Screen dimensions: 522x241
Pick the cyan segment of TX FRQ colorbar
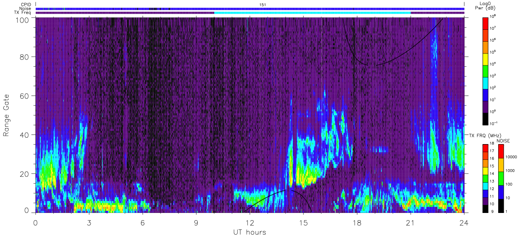coord(485,186)
